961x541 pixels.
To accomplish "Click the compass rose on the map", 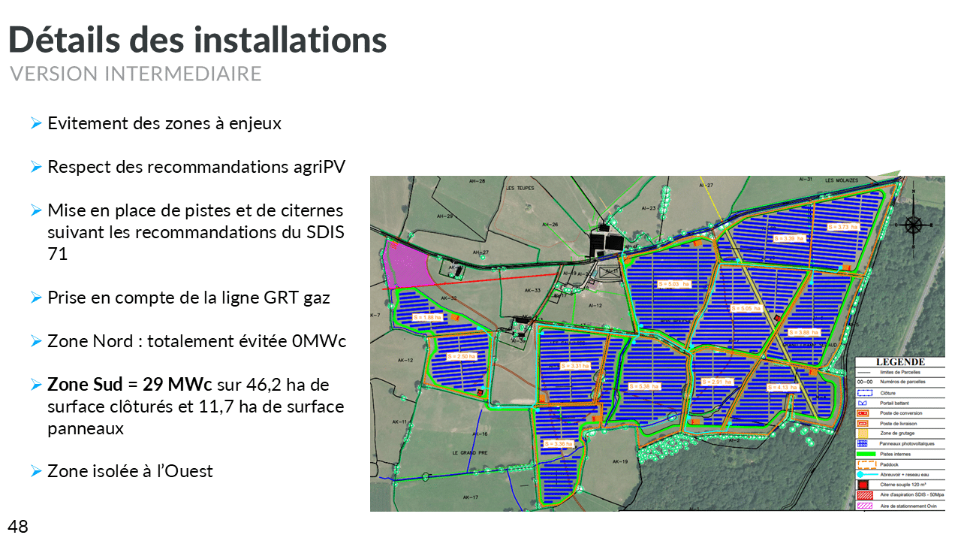I will (913, 223).
